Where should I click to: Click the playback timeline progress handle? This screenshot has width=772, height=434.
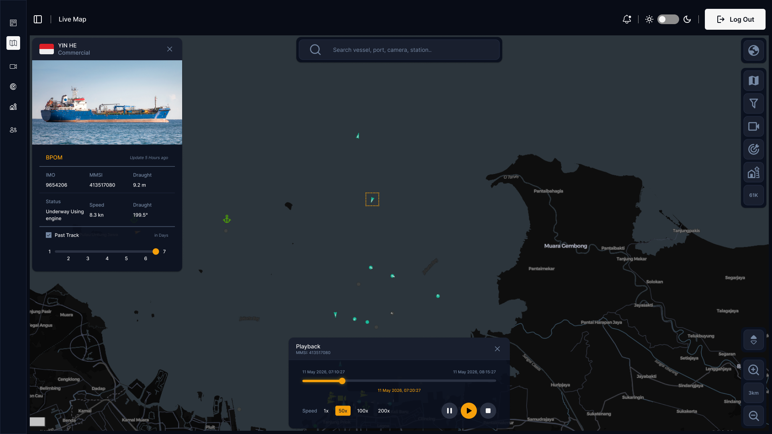(342, 381)
